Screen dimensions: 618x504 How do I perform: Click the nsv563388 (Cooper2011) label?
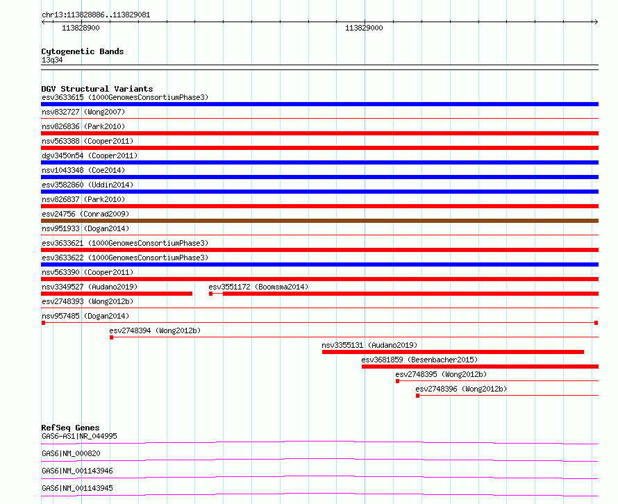coord(87,141)
